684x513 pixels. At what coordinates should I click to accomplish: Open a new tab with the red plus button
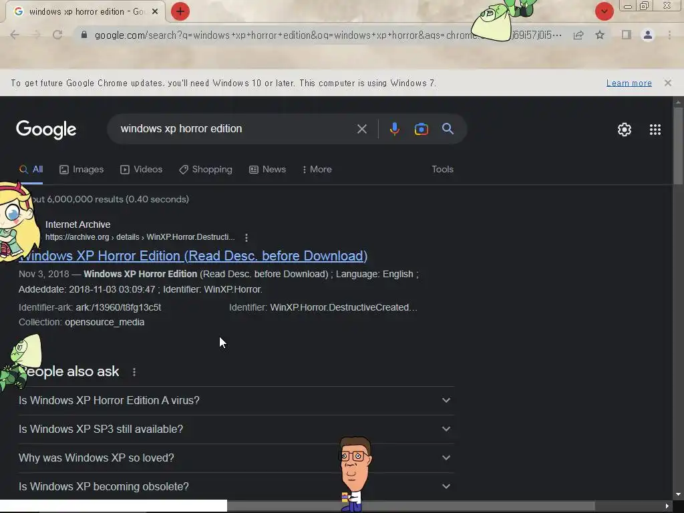click(180, 11)
